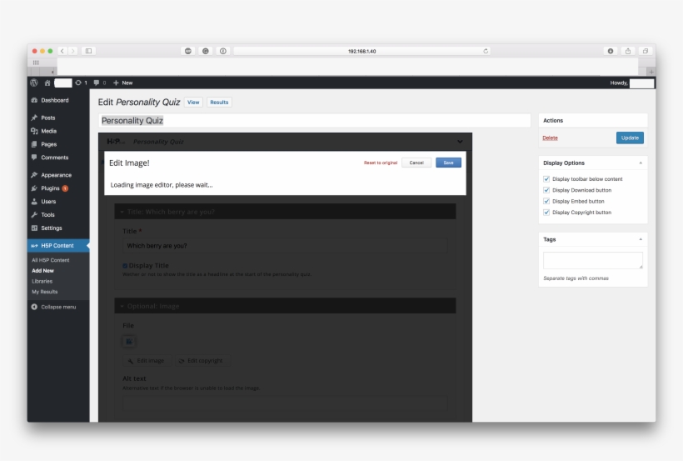Screen dimensions: 683x461
Task: Click the Reset to original link
Action: 381,163
